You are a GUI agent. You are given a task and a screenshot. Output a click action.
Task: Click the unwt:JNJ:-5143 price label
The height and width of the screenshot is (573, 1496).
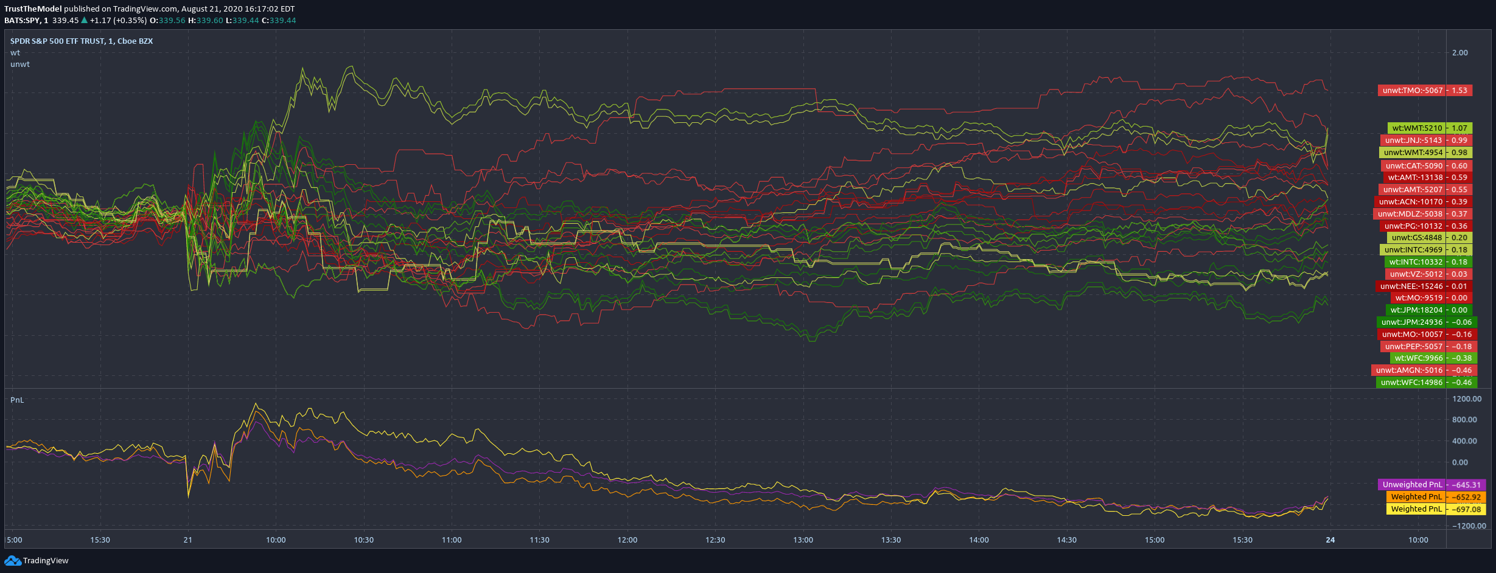click(1426, 141)
